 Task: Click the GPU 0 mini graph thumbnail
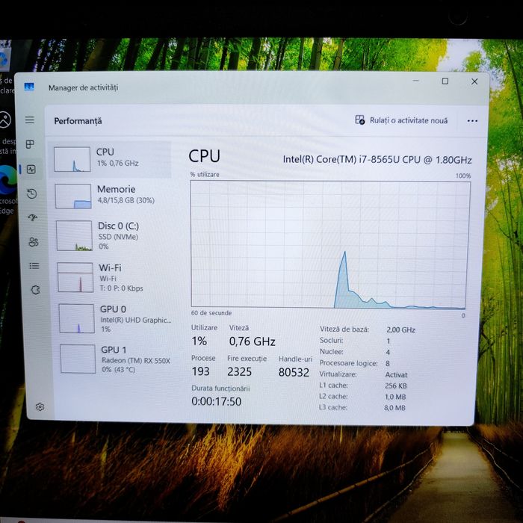coord(77,318)
